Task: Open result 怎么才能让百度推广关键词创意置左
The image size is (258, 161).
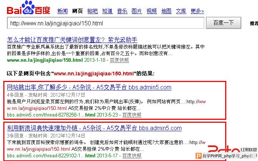Action: tap(72, 40)
